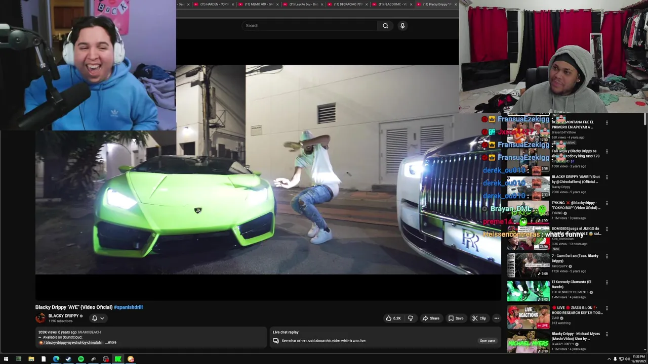This screenshot has height=364, width=648.
Task: Open BLACKY DRIPPY channel avatar
Action: coord(40,318)
